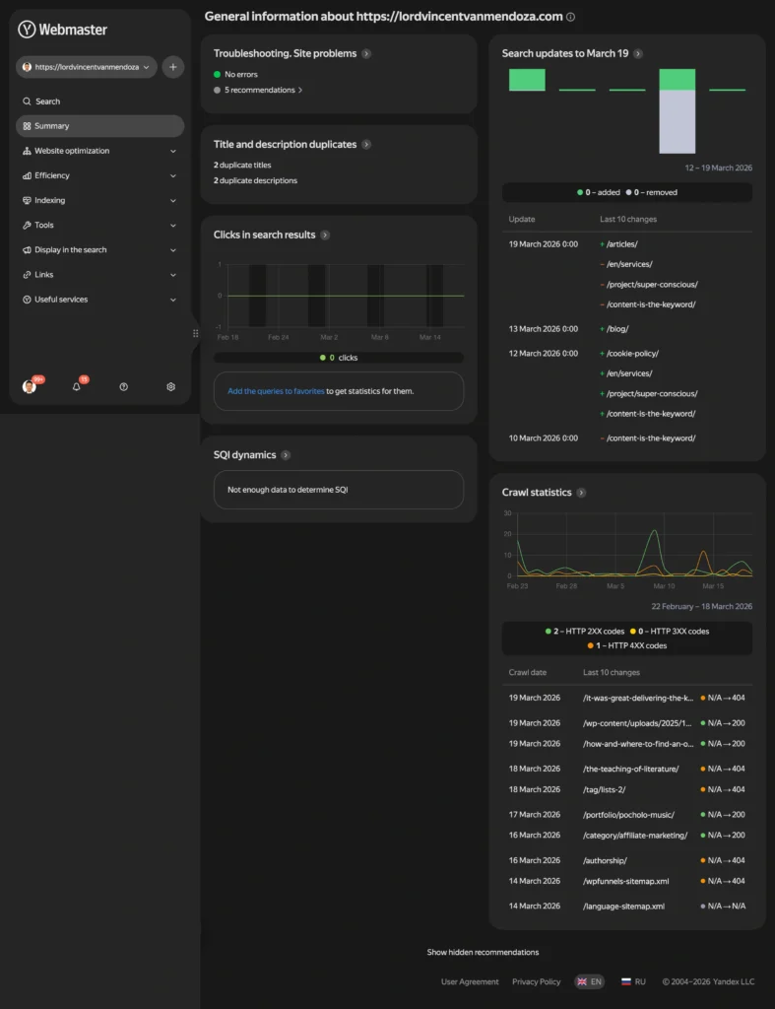Click the Useful services icon
The width and height of the screenshot is (775, 1009).
click(27, 300)
